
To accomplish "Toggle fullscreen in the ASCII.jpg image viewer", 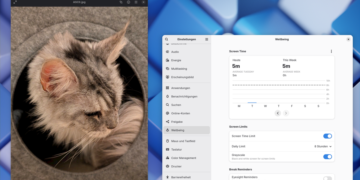I will (15, 2).
